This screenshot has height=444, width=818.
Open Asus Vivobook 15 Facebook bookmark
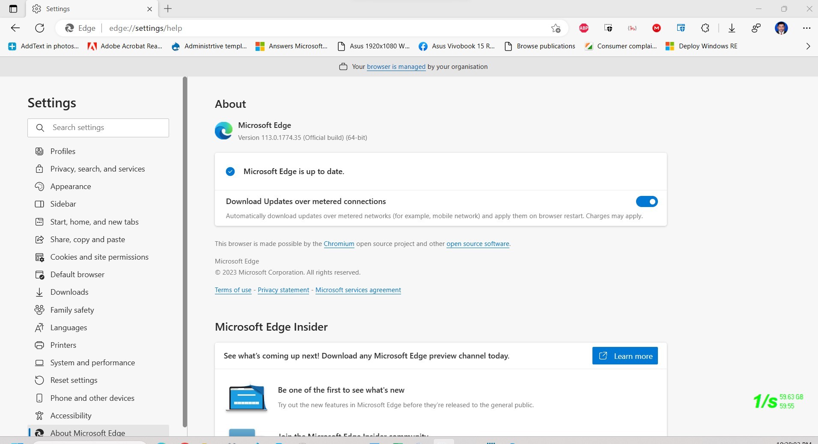[457, 46]
